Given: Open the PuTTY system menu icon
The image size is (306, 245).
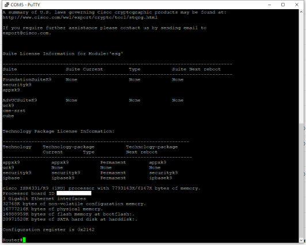Looking at the screenshot, I should coord(7,5).
